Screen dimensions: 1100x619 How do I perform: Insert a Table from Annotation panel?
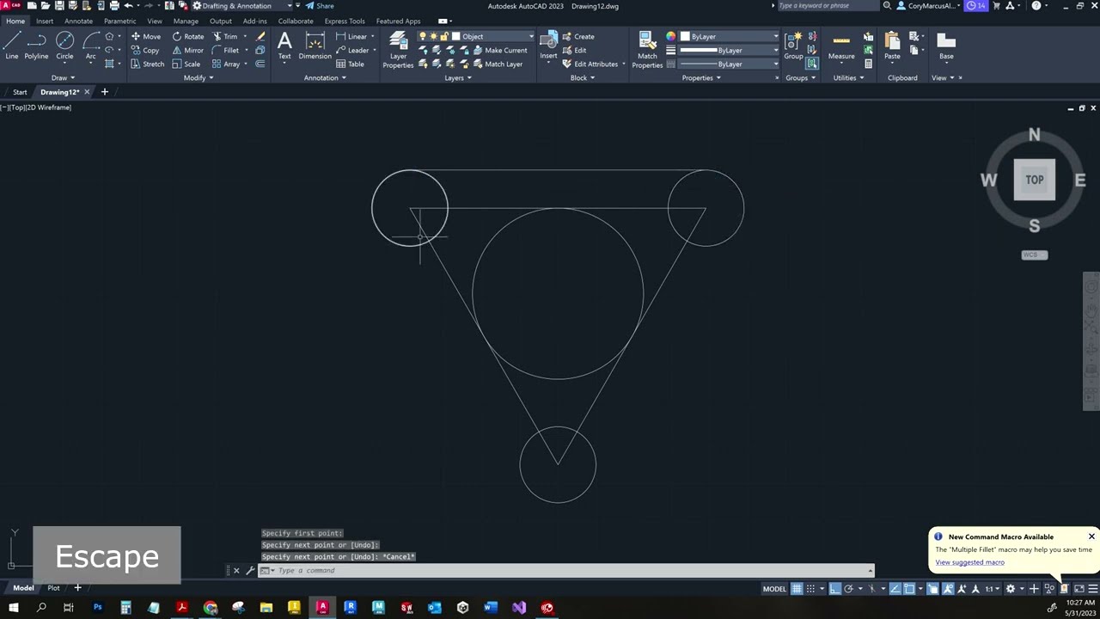[350, 64]
